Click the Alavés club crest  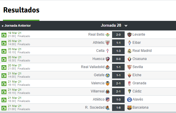tap(129, 99)
